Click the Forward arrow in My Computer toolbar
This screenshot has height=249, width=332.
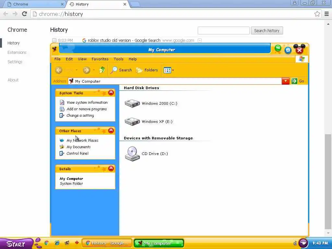86,70
